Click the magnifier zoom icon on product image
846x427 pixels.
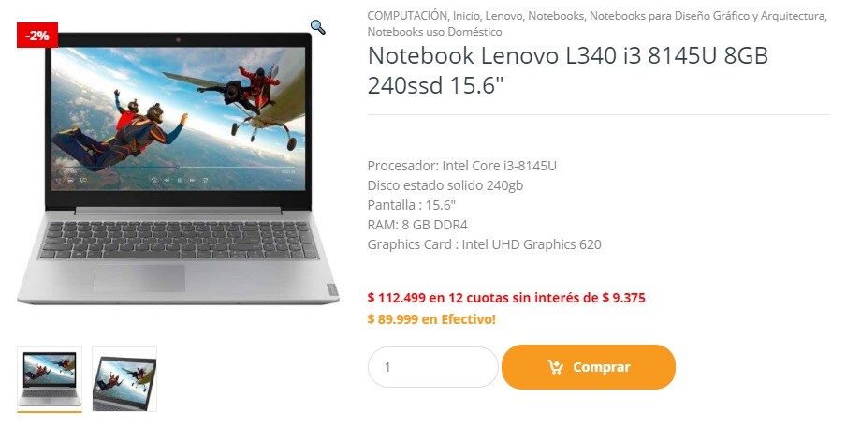[317, 27]
